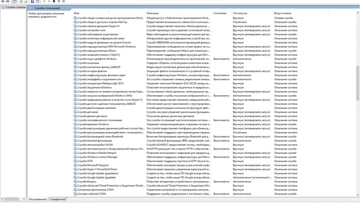This screenshot has height=203, width=360.
Task: Switch to the Расширенный tab
Action: tap(38, 199)
